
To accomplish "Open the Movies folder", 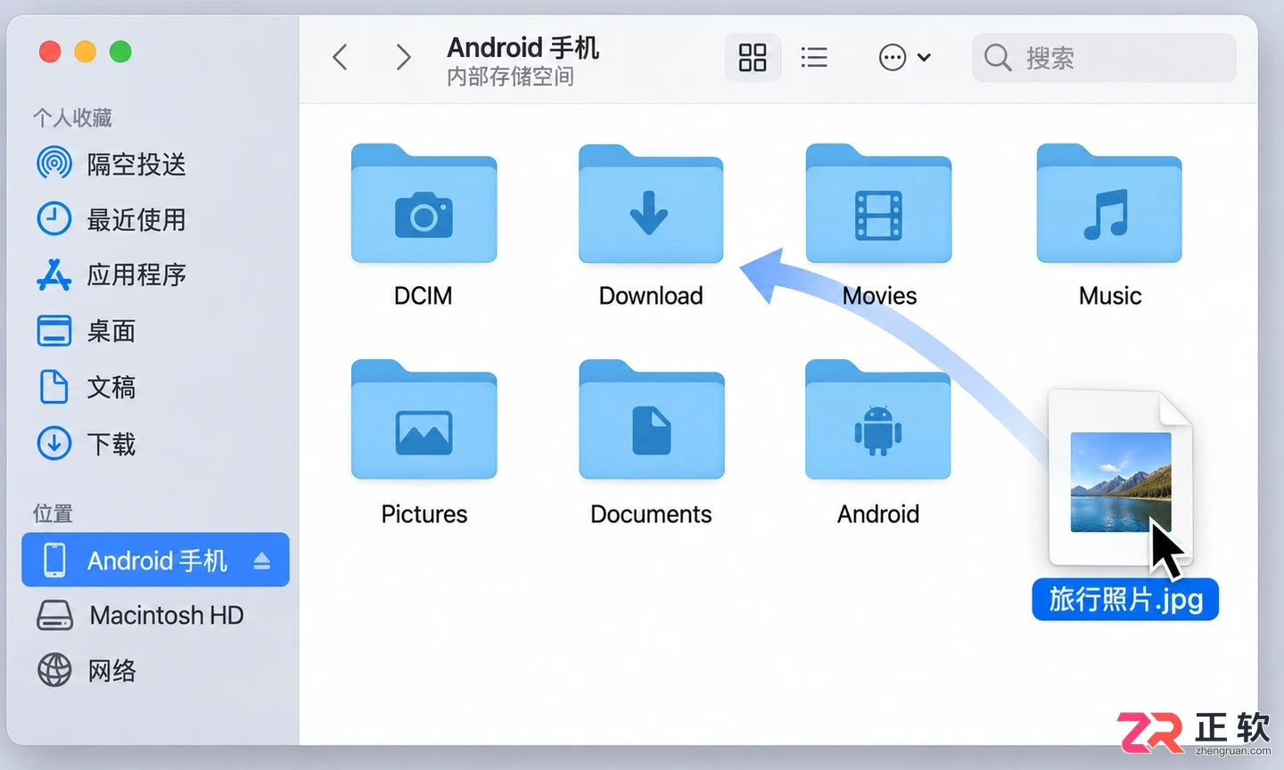I will (x=878, y=203).
